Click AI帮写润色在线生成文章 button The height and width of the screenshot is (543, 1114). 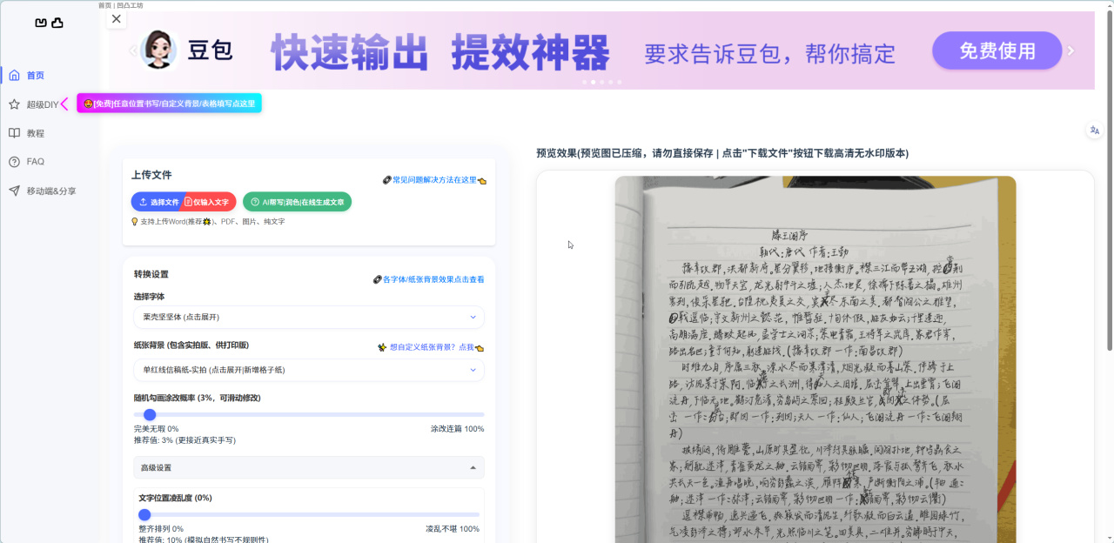click(297, 202)
